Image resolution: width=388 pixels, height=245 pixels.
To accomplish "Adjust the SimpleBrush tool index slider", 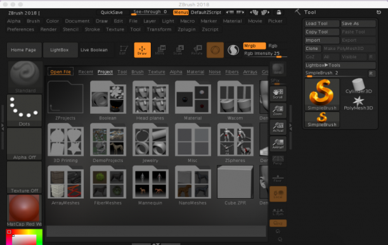I will click(x=336, y=73).
